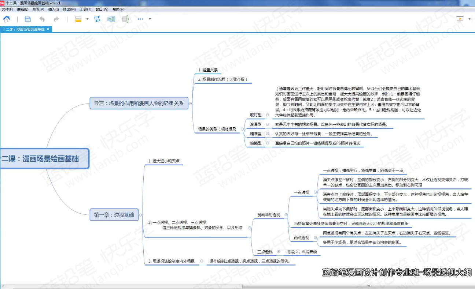Select 多用于小场景 detail topic

point(362,242)
